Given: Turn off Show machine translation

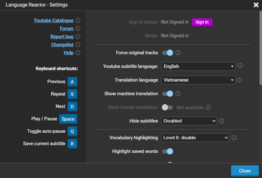Looking at the screenshot, I should coord(168,94).
